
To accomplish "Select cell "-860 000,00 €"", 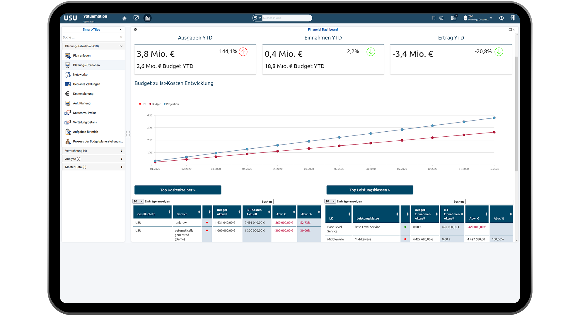I will tap(284, 223).
